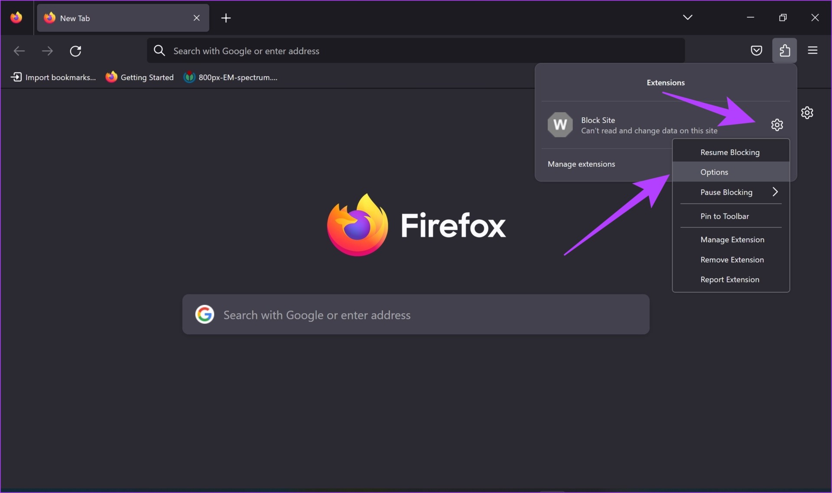
Task: Open the Save to Pocket icon
Action: 756,51
